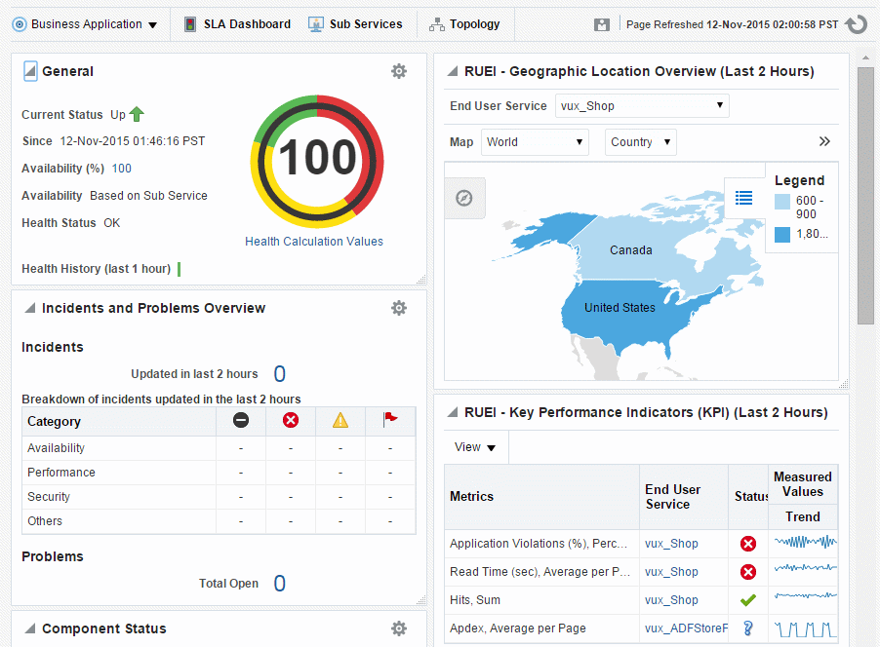Select the Security category row
Viewport: 880px width, 647px height.
click(x=219, y=497)
